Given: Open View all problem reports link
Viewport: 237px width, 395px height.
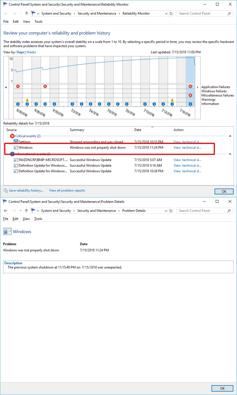Looking at the screenshot, I should click(67, 190).
